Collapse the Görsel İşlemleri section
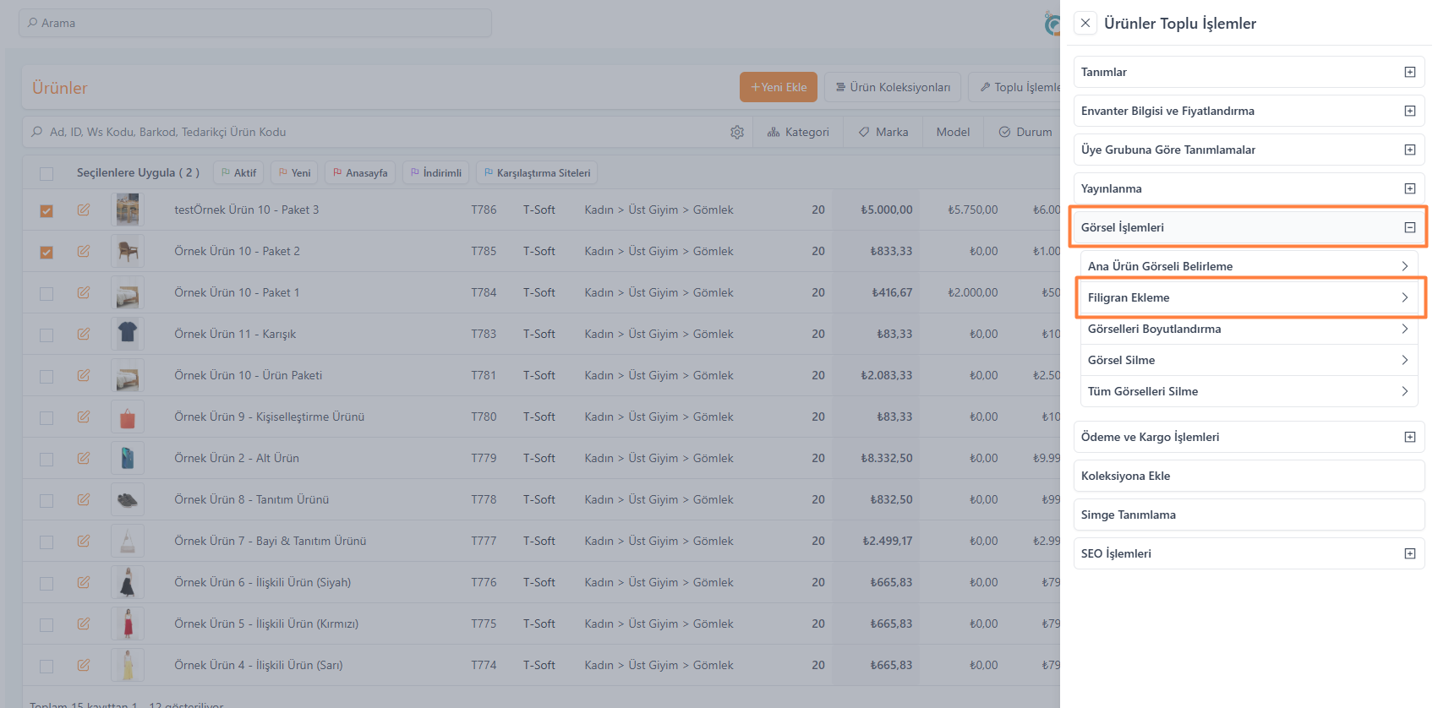The width and height of the screenshot is (1438, 708). tap(1409, 228)
